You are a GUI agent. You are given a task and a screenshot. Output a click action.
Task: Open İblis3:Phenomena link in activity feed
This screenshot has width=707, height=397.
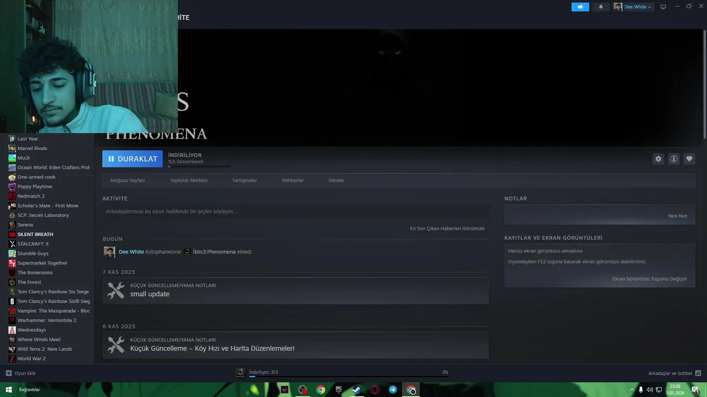pos(214,252)
